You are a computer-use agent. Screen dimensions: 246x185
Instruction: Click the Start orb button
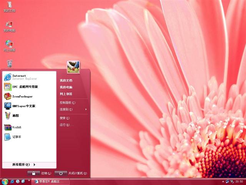click(x=5, y=182)
